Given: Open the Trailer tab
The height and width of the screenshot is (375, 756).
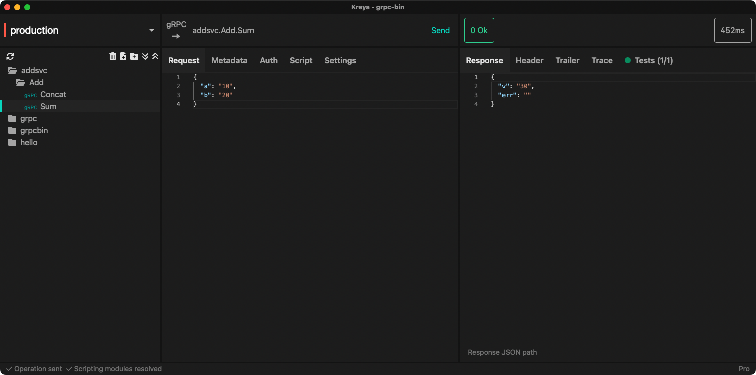Looking at the screenshot, I should point(567,60).
